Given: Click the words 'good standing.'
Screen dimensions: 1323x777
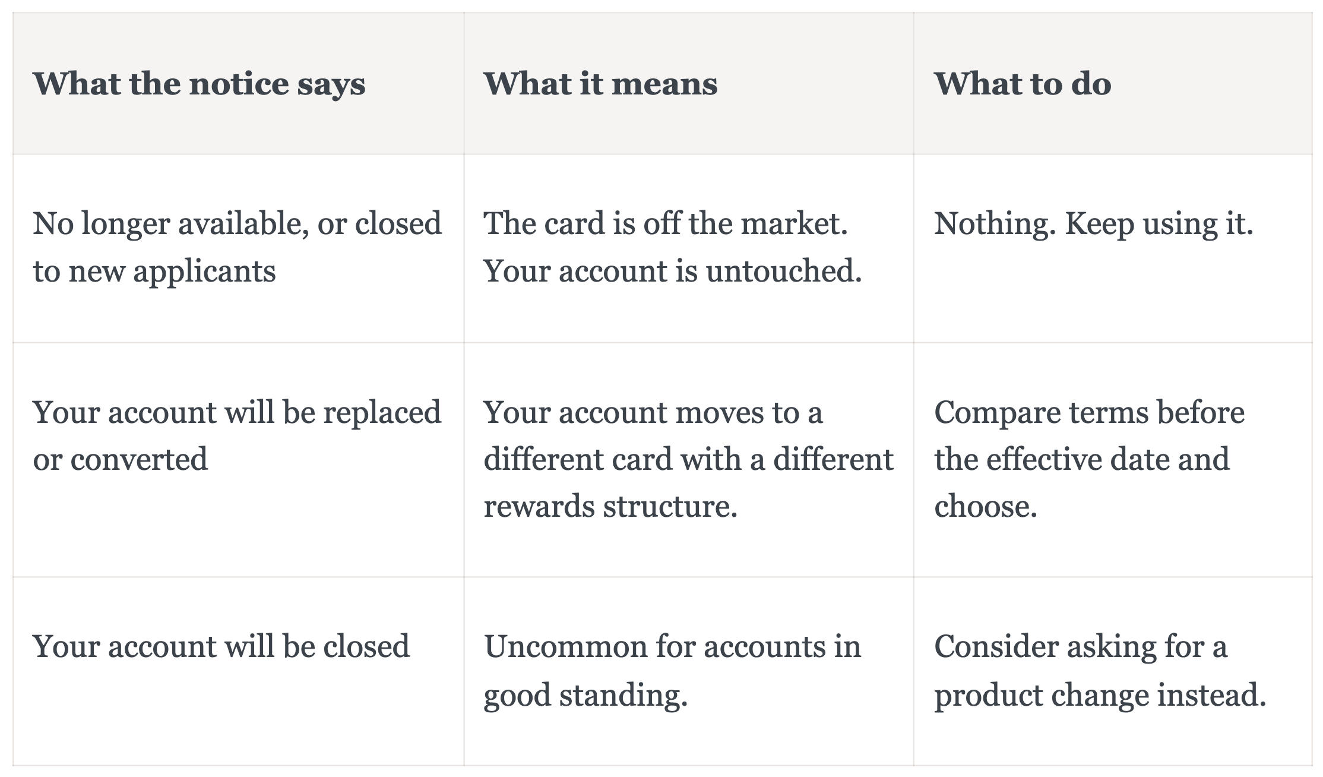Looking at the screenshot, I should coord(585,695).
